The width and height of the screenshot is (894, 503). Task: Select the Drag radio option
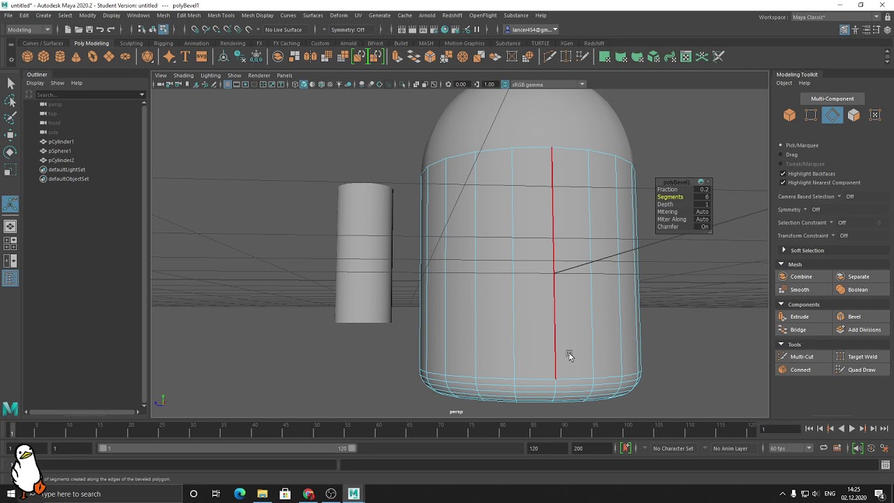click(781, 154)
